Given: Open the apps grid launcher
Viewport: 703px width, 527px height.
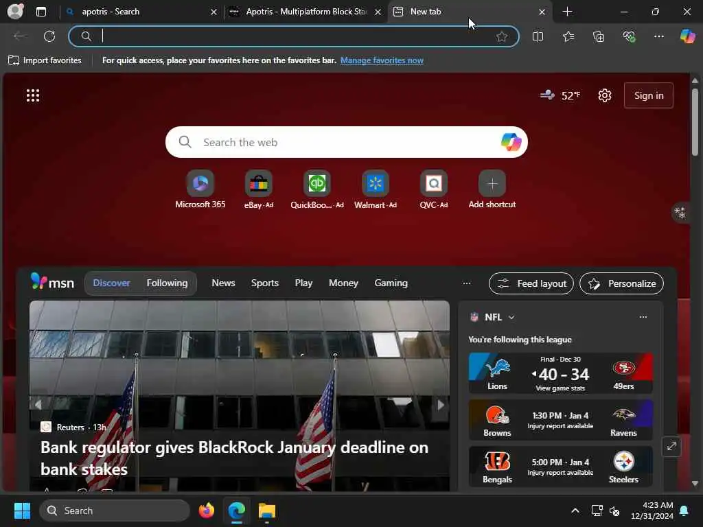Looking at the screenshot, I should (x=33, y=95).
